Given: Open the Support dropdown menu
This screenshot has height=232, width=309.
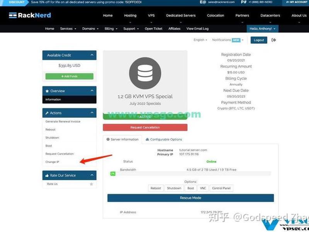Looking at the screenshot, I should point(131,29).
